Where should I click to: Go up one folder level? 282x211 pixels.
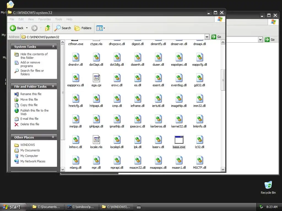pos(48,28)
